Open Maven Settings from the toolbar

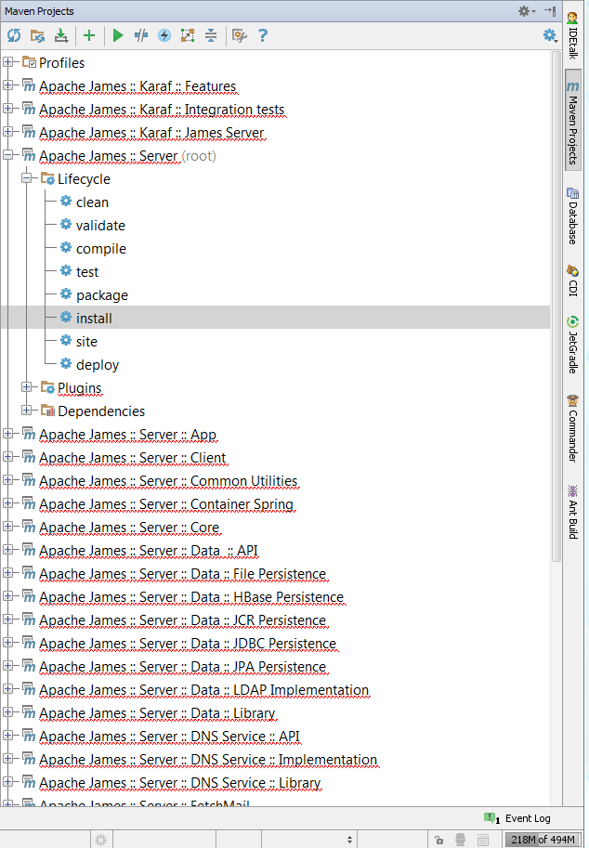239,35
